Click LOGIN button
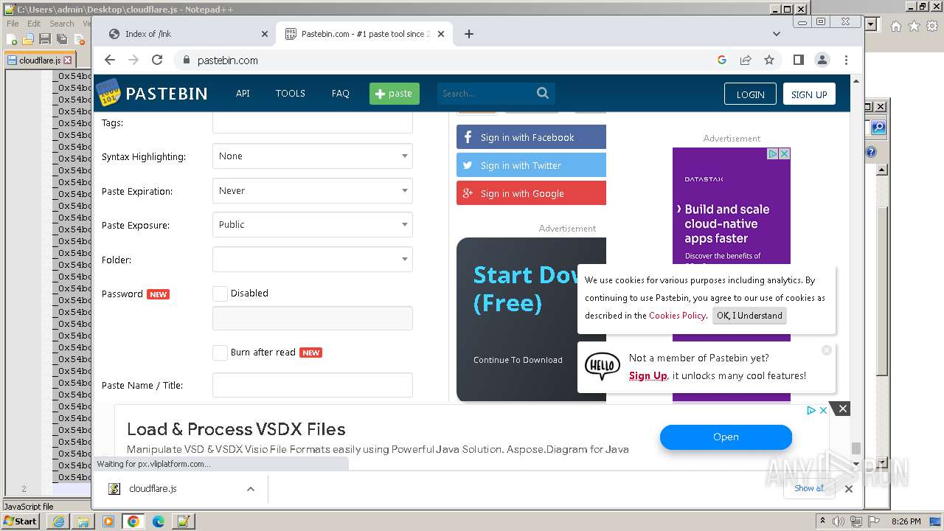The width and height of the screenshot is (944, 531). coord(750,94)
